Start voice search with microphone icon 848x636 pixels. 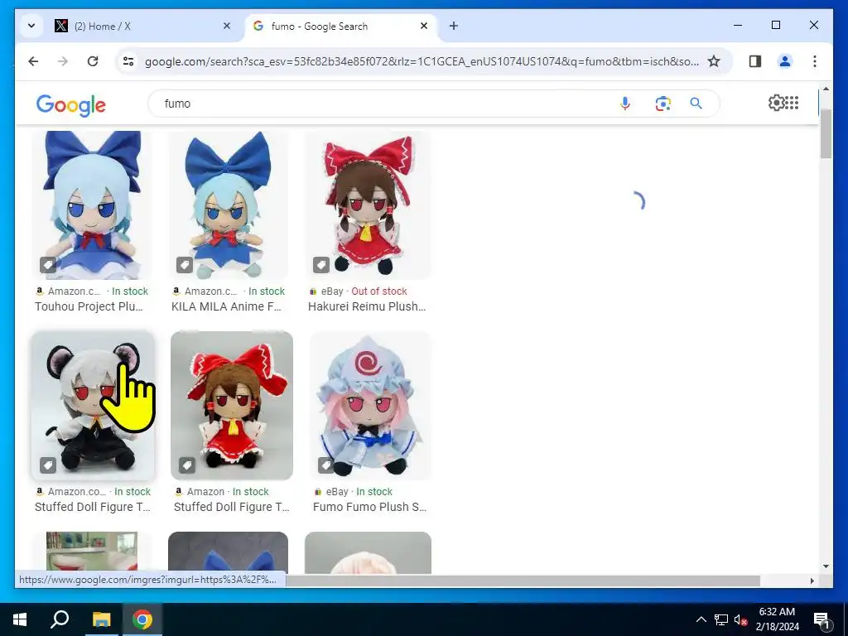[624, 104]
